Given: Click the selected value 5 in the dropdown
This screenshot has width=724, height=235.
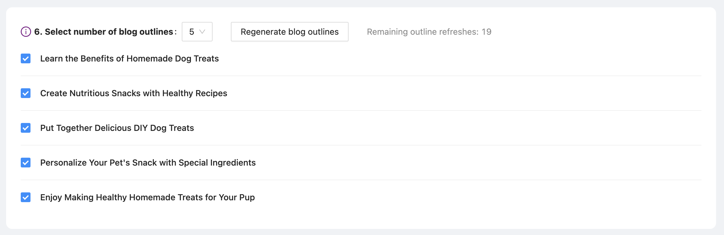Looking at the screenshot, I should pyautogui.click(x=192, y=32).
